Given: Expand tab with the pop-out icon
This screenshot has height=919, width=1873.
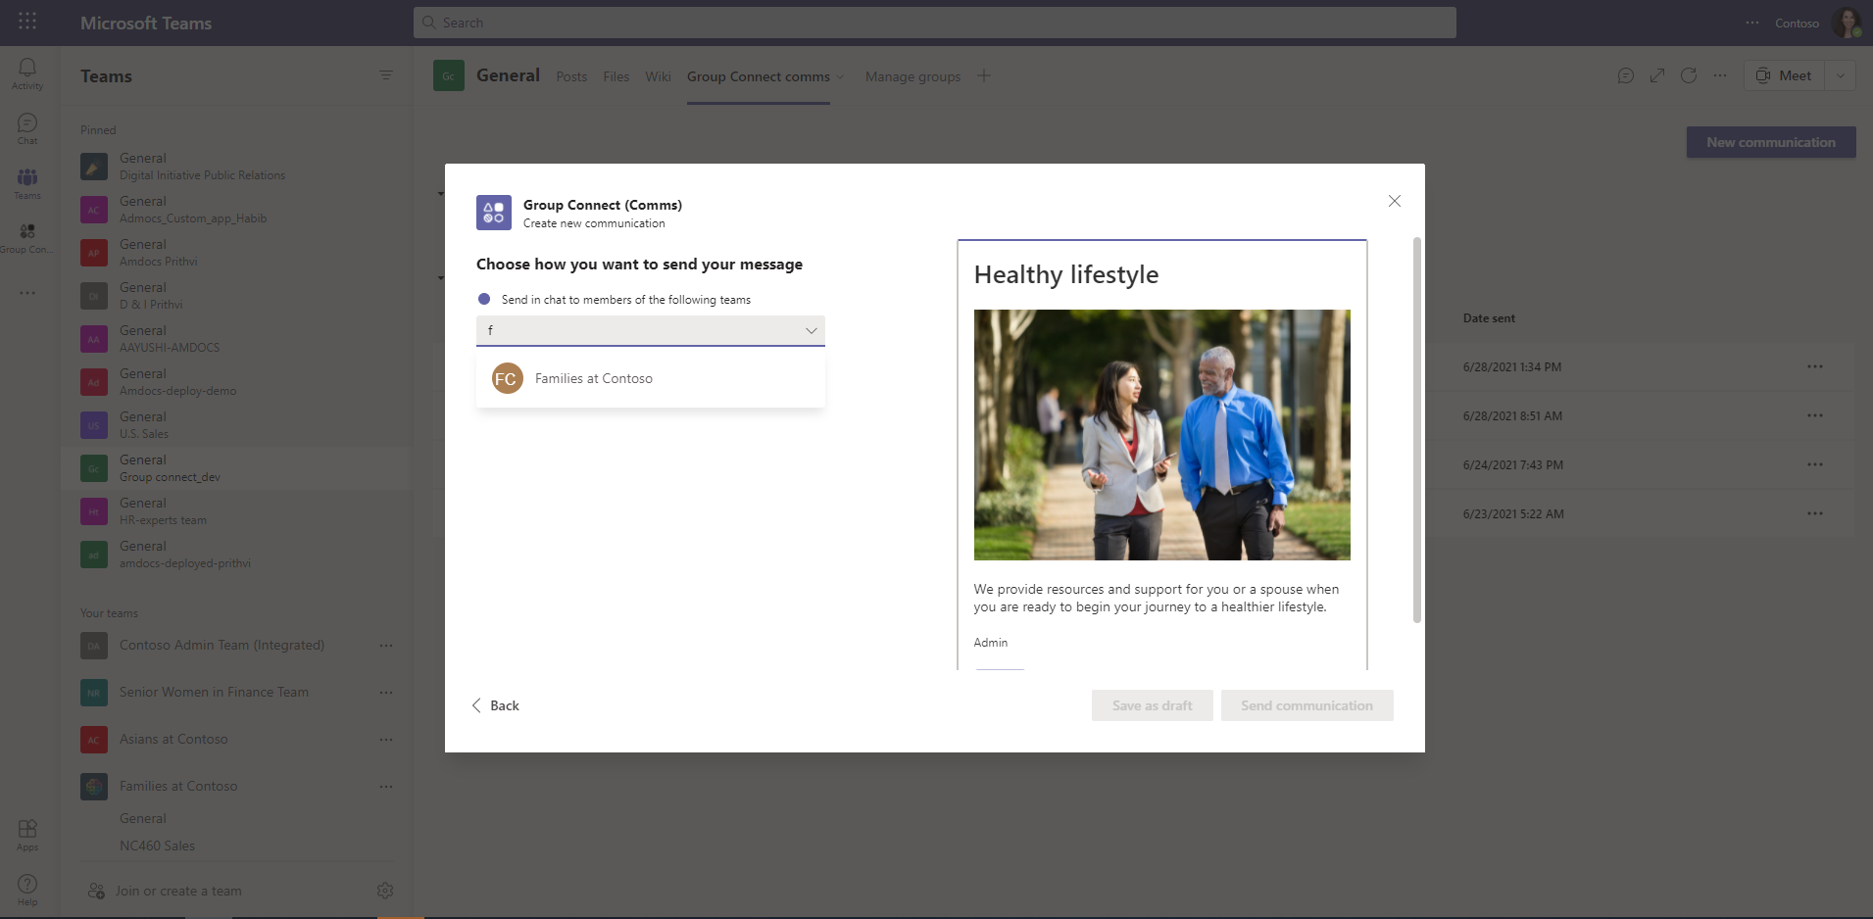Looking at the screenshot, I should pyautogui.click(x=1657, y=75).
